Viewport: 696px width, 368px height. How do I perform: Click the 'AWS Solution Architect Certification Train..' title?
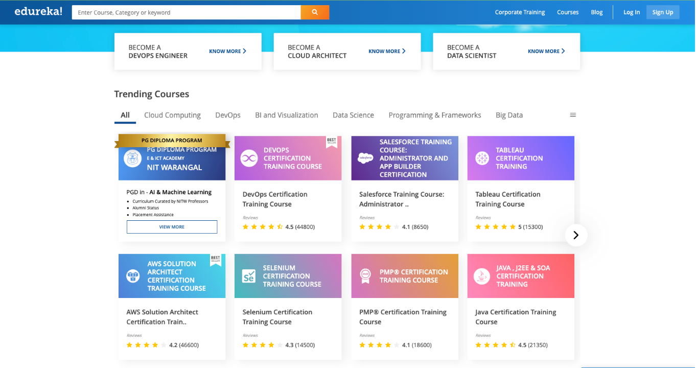[x=162, y=317]
